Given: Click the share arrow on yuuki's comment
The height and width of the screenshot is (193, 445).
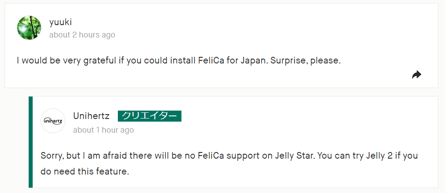Looking at the screenshot, I should point(416,75).
